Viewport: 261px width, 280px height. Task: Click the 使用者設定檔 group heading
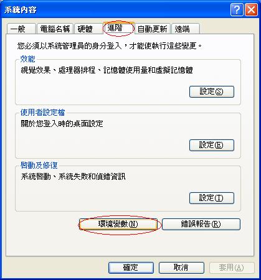(42, 113)
